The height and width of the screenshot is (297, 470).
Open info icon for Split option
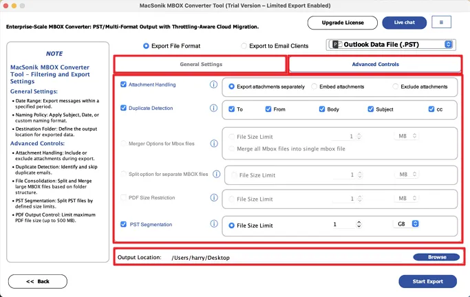pos(216,174)
